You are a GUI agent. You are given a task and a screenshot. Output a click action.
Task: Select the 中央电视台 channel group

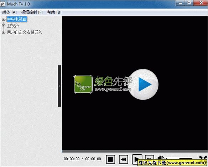(17, 19)
